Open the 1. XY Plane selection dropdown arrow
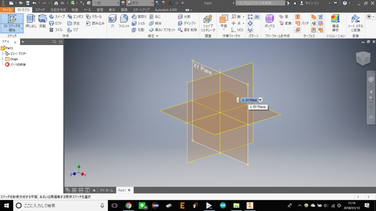This screenshot has width=376, height=211. tap(260, 100)
